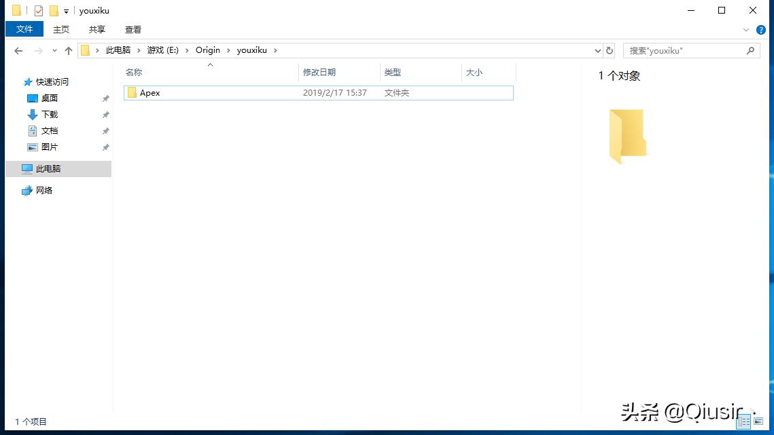Switch to the 查看 ribbon tab
774x435 pixels.
tap(133, 29)
